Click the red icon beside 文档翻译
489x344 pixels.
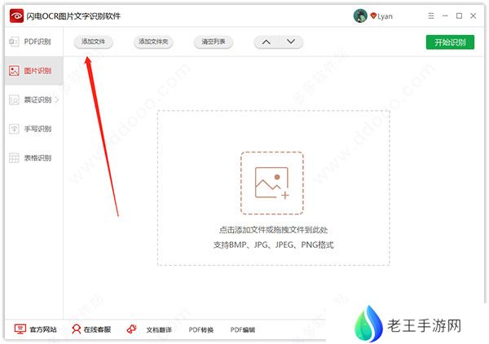pyautogui.click(x=131, y=329)
